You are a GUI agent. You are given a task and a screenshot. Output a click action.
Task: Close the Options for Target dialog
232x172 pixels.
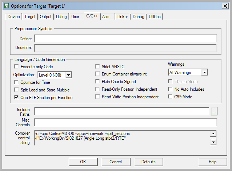(x=225, y=6)
